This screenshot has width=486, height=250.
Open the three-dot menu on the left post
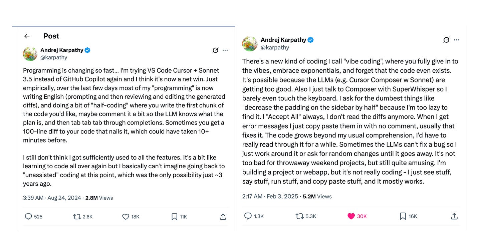coord(225,50)
